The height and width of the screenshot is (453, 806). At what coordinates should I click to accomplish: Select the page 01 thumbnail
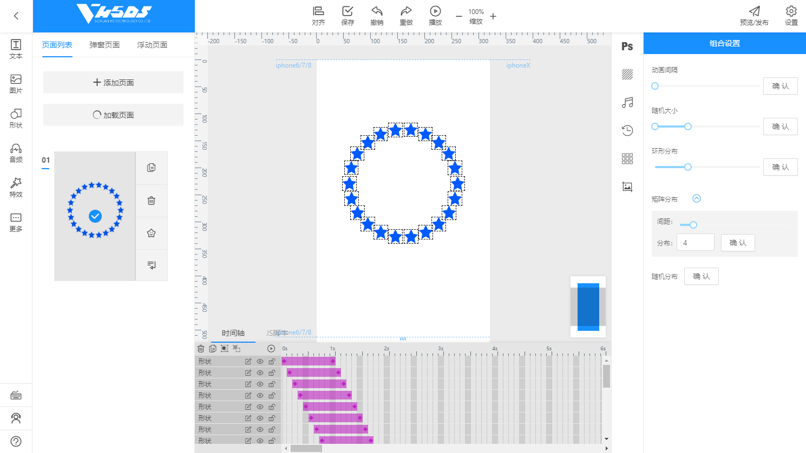click(95, 216)
